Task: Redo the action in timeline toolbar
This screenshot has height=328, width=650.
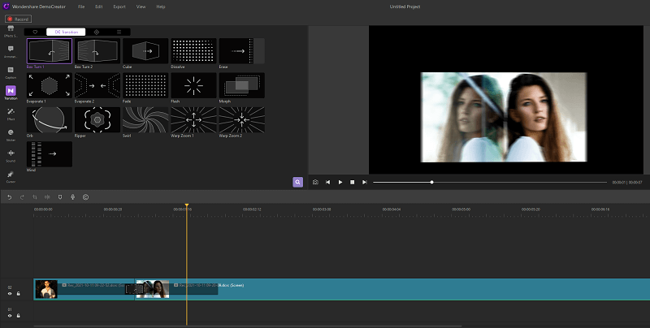Action: (22, 197)
